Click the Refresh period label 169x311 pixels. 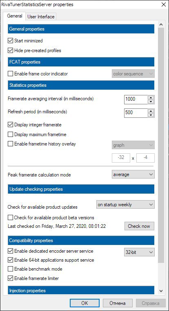[37, 112]
